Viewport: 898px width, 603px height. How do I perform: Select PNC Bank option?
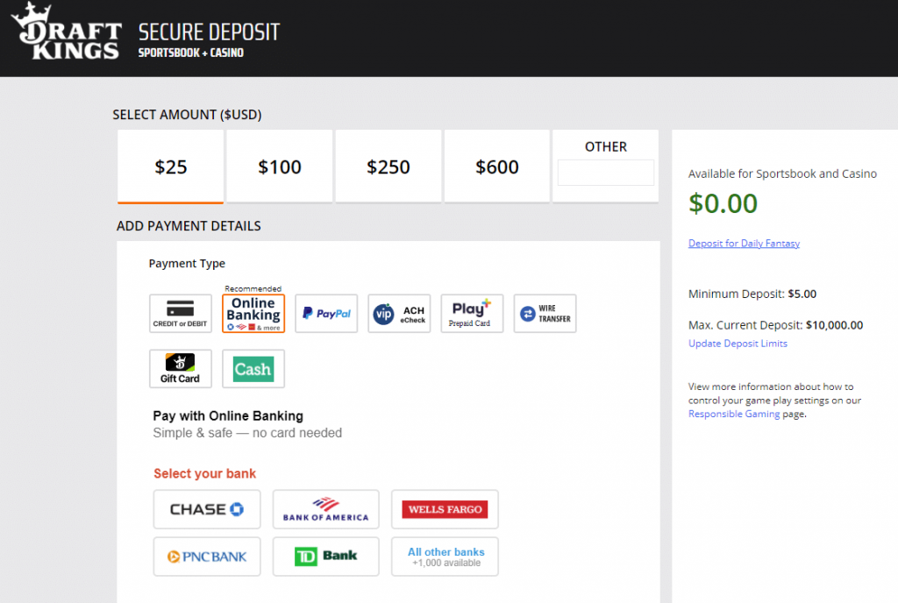point(207,557)
